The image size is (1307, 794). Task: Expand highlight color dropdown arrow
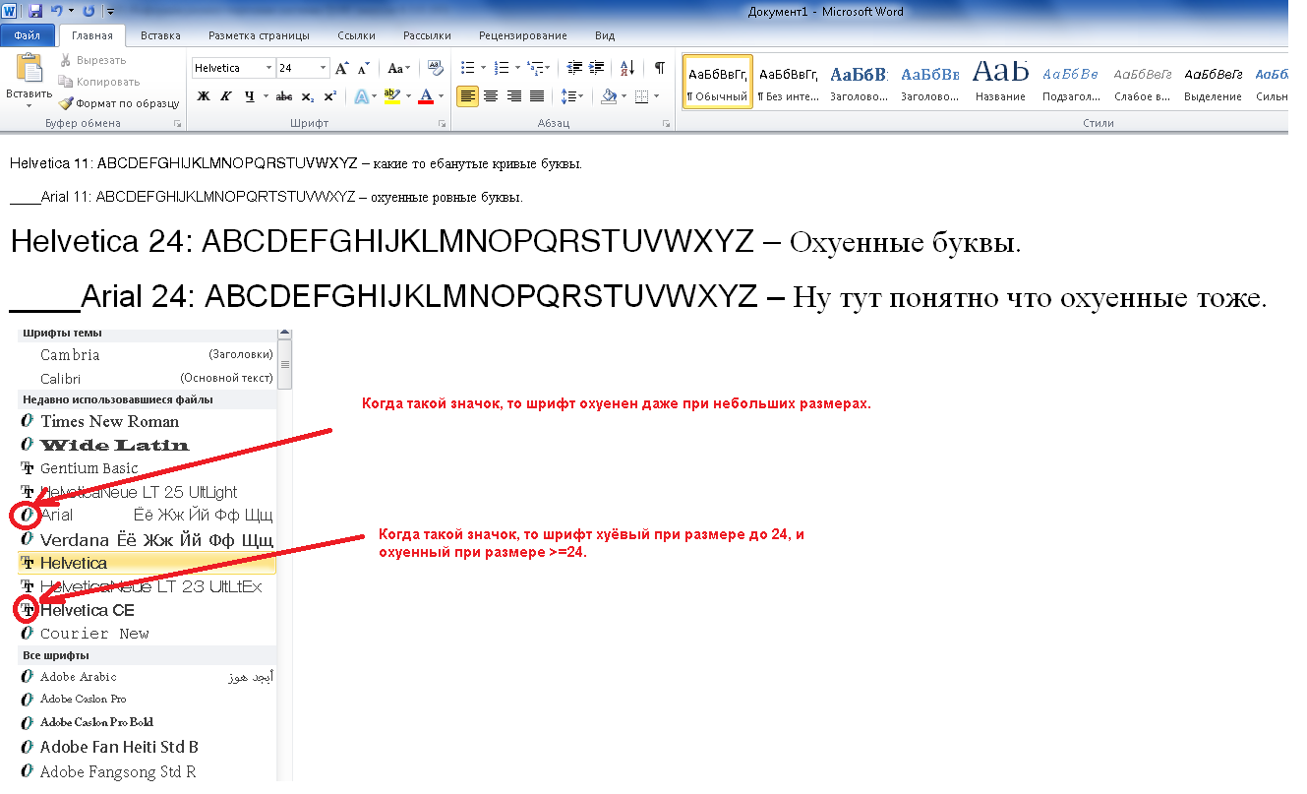(407, 96)
